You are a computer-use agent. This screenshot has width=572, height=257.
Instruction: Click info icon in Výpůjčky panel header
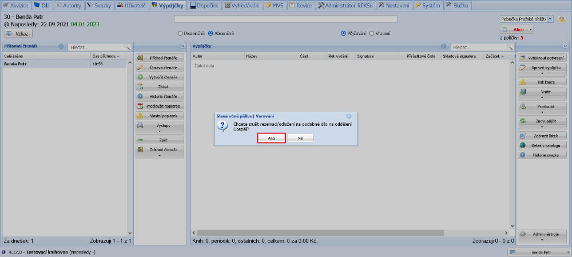tap(443, 46)
